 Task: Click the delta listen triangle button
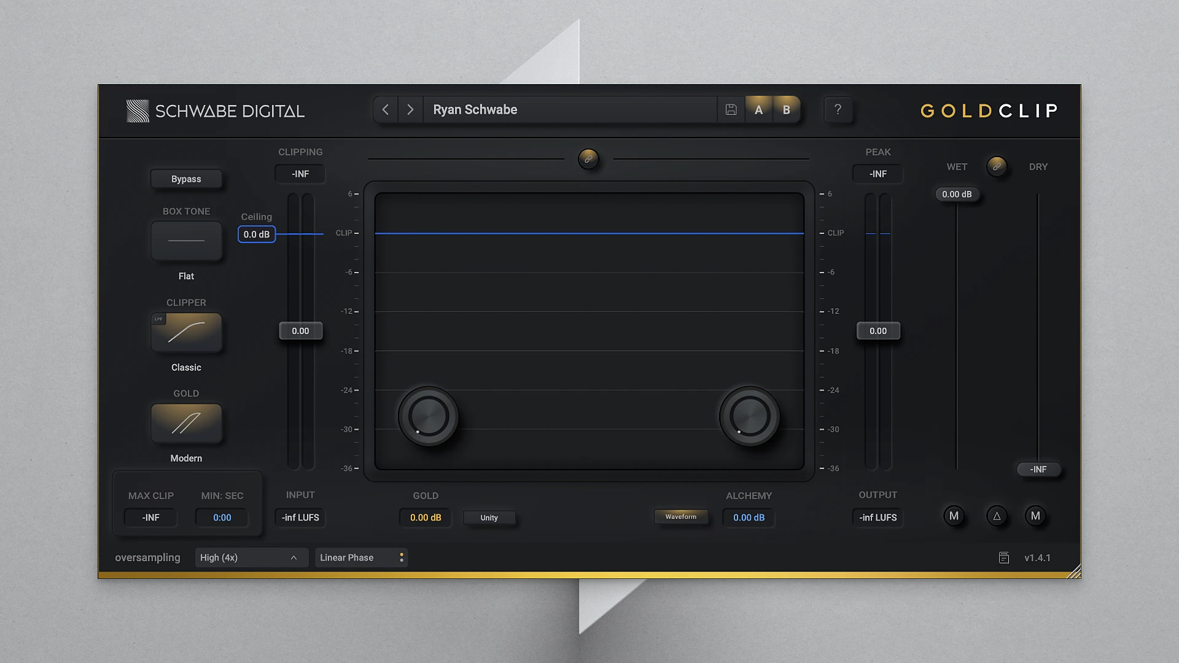tap(997, 516)
